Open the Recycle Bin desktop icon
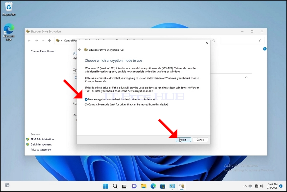Image resolution: width=287 pixels, height=192 pixels. [x=9, y=9]
